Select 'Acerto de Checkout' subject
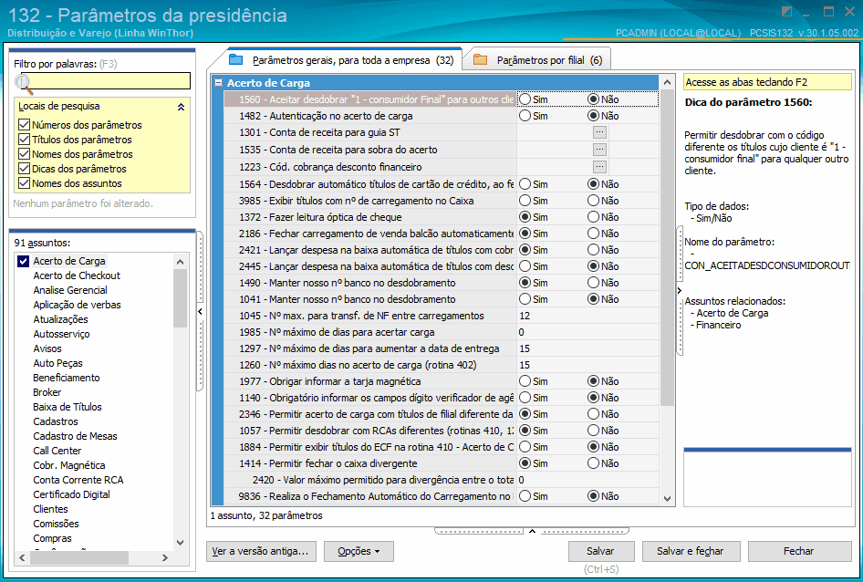Image resolution: width=863 pixels, height=582 pixels. coord(77,275)
